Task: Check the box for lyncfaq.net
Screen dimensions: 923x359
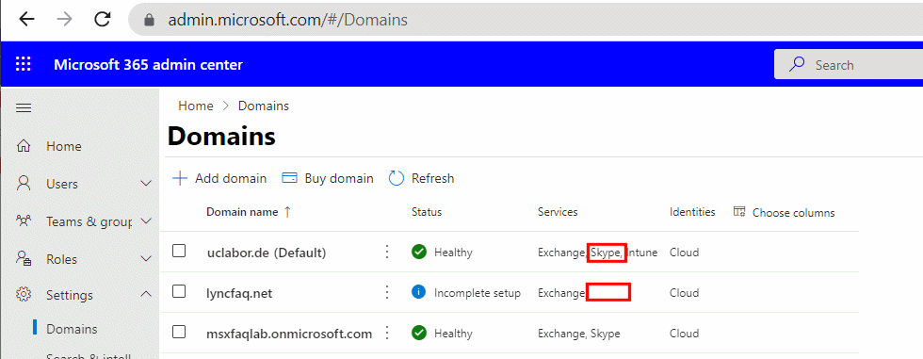Action: click(x=179, y=291)
